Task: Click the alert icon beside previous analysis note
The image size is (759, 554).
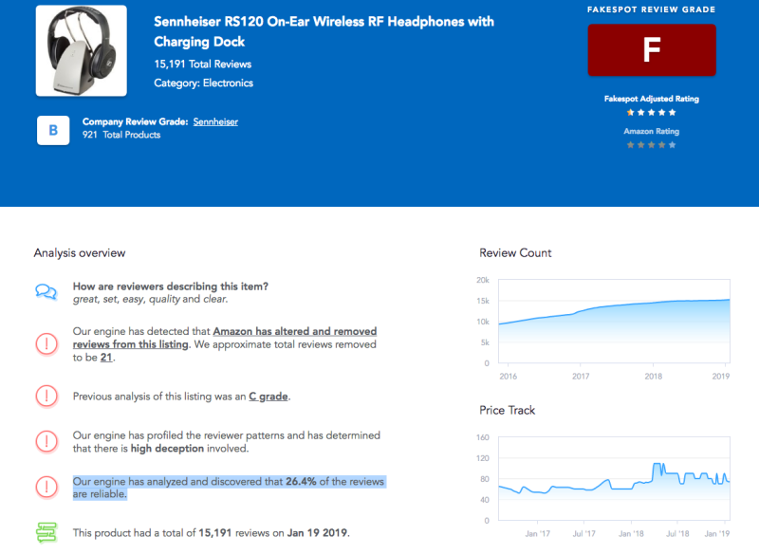Action: [46, 396]
